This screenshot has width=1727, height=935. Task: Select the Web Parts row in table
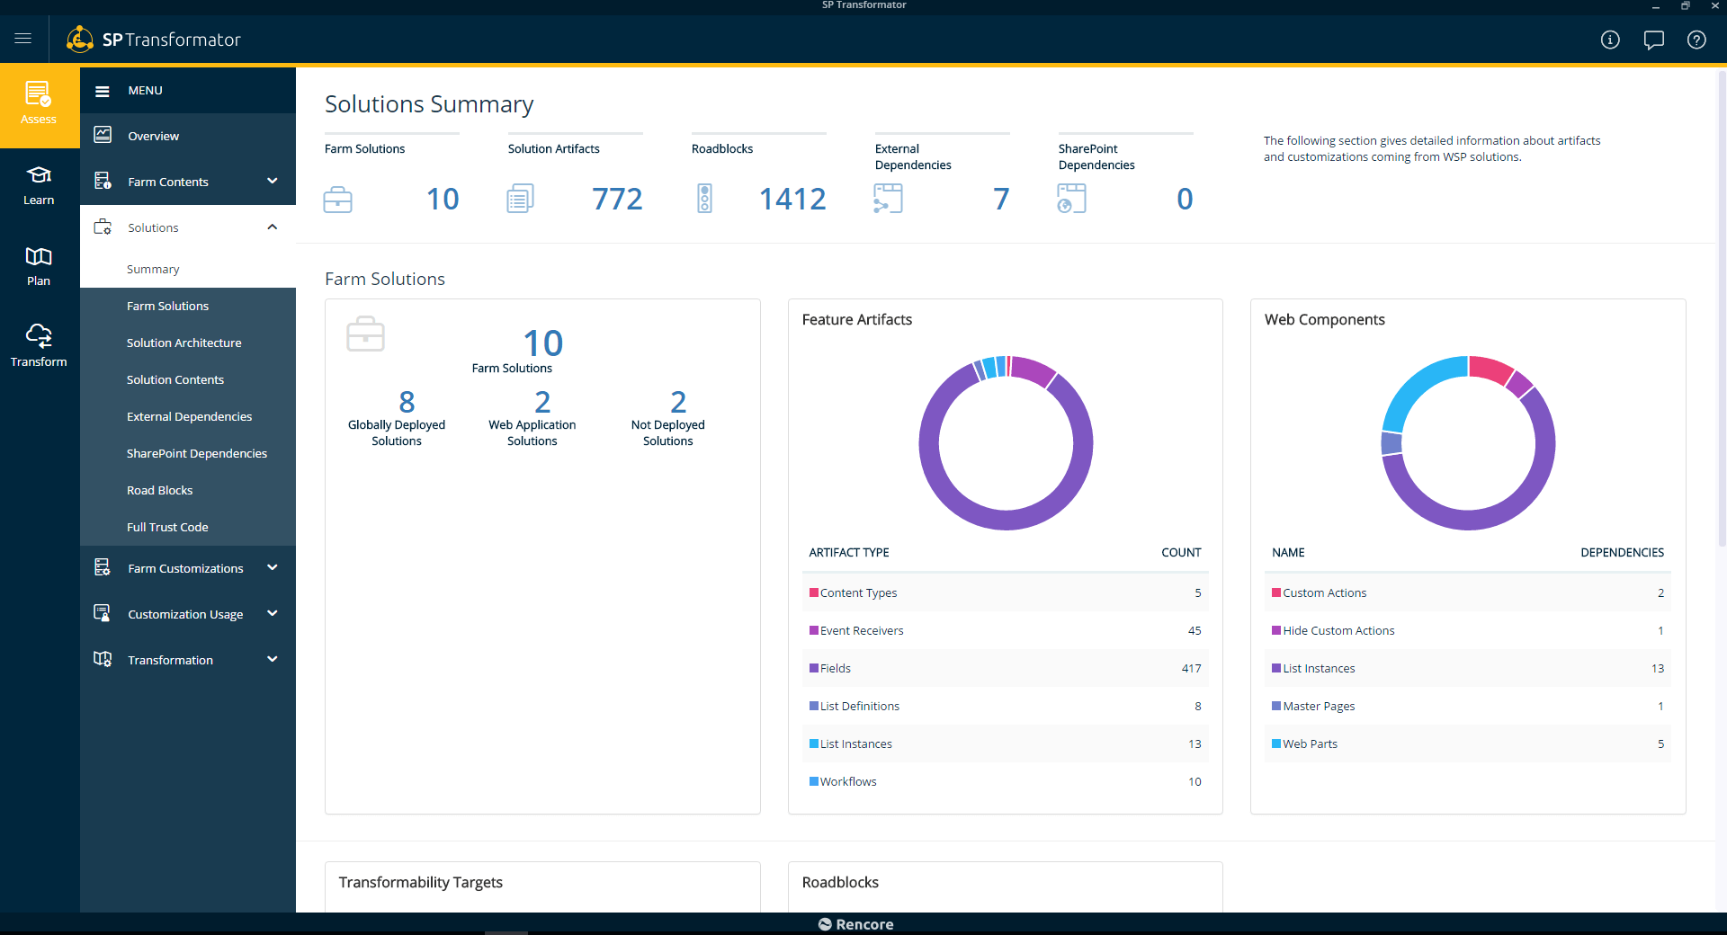pyautogui.click(x=1468, y=744)
